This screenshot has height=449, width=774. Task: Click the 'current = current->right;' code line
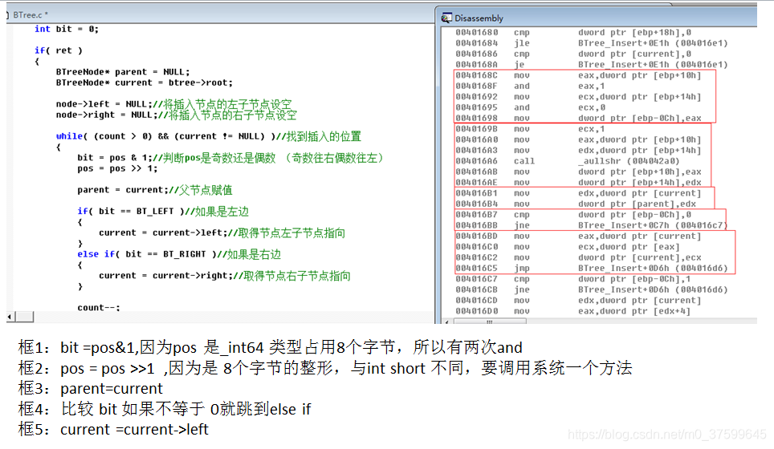click(x=225, y=276)
